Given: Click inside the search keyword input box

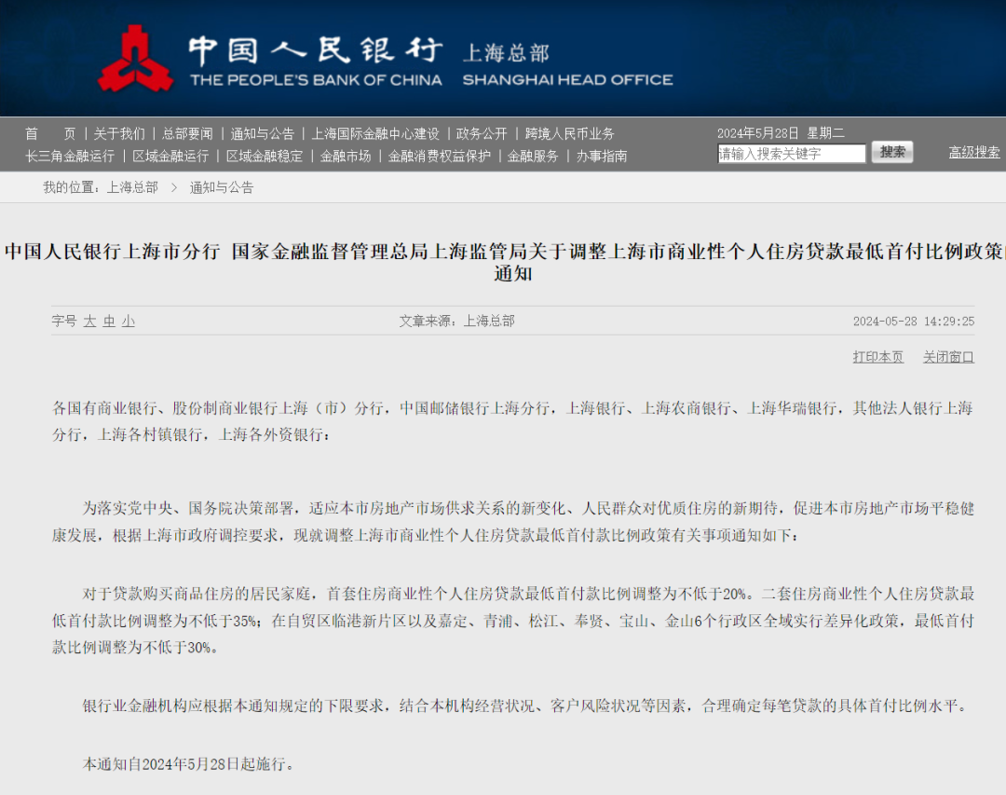Looking at the screenshot, I should 790,152.
